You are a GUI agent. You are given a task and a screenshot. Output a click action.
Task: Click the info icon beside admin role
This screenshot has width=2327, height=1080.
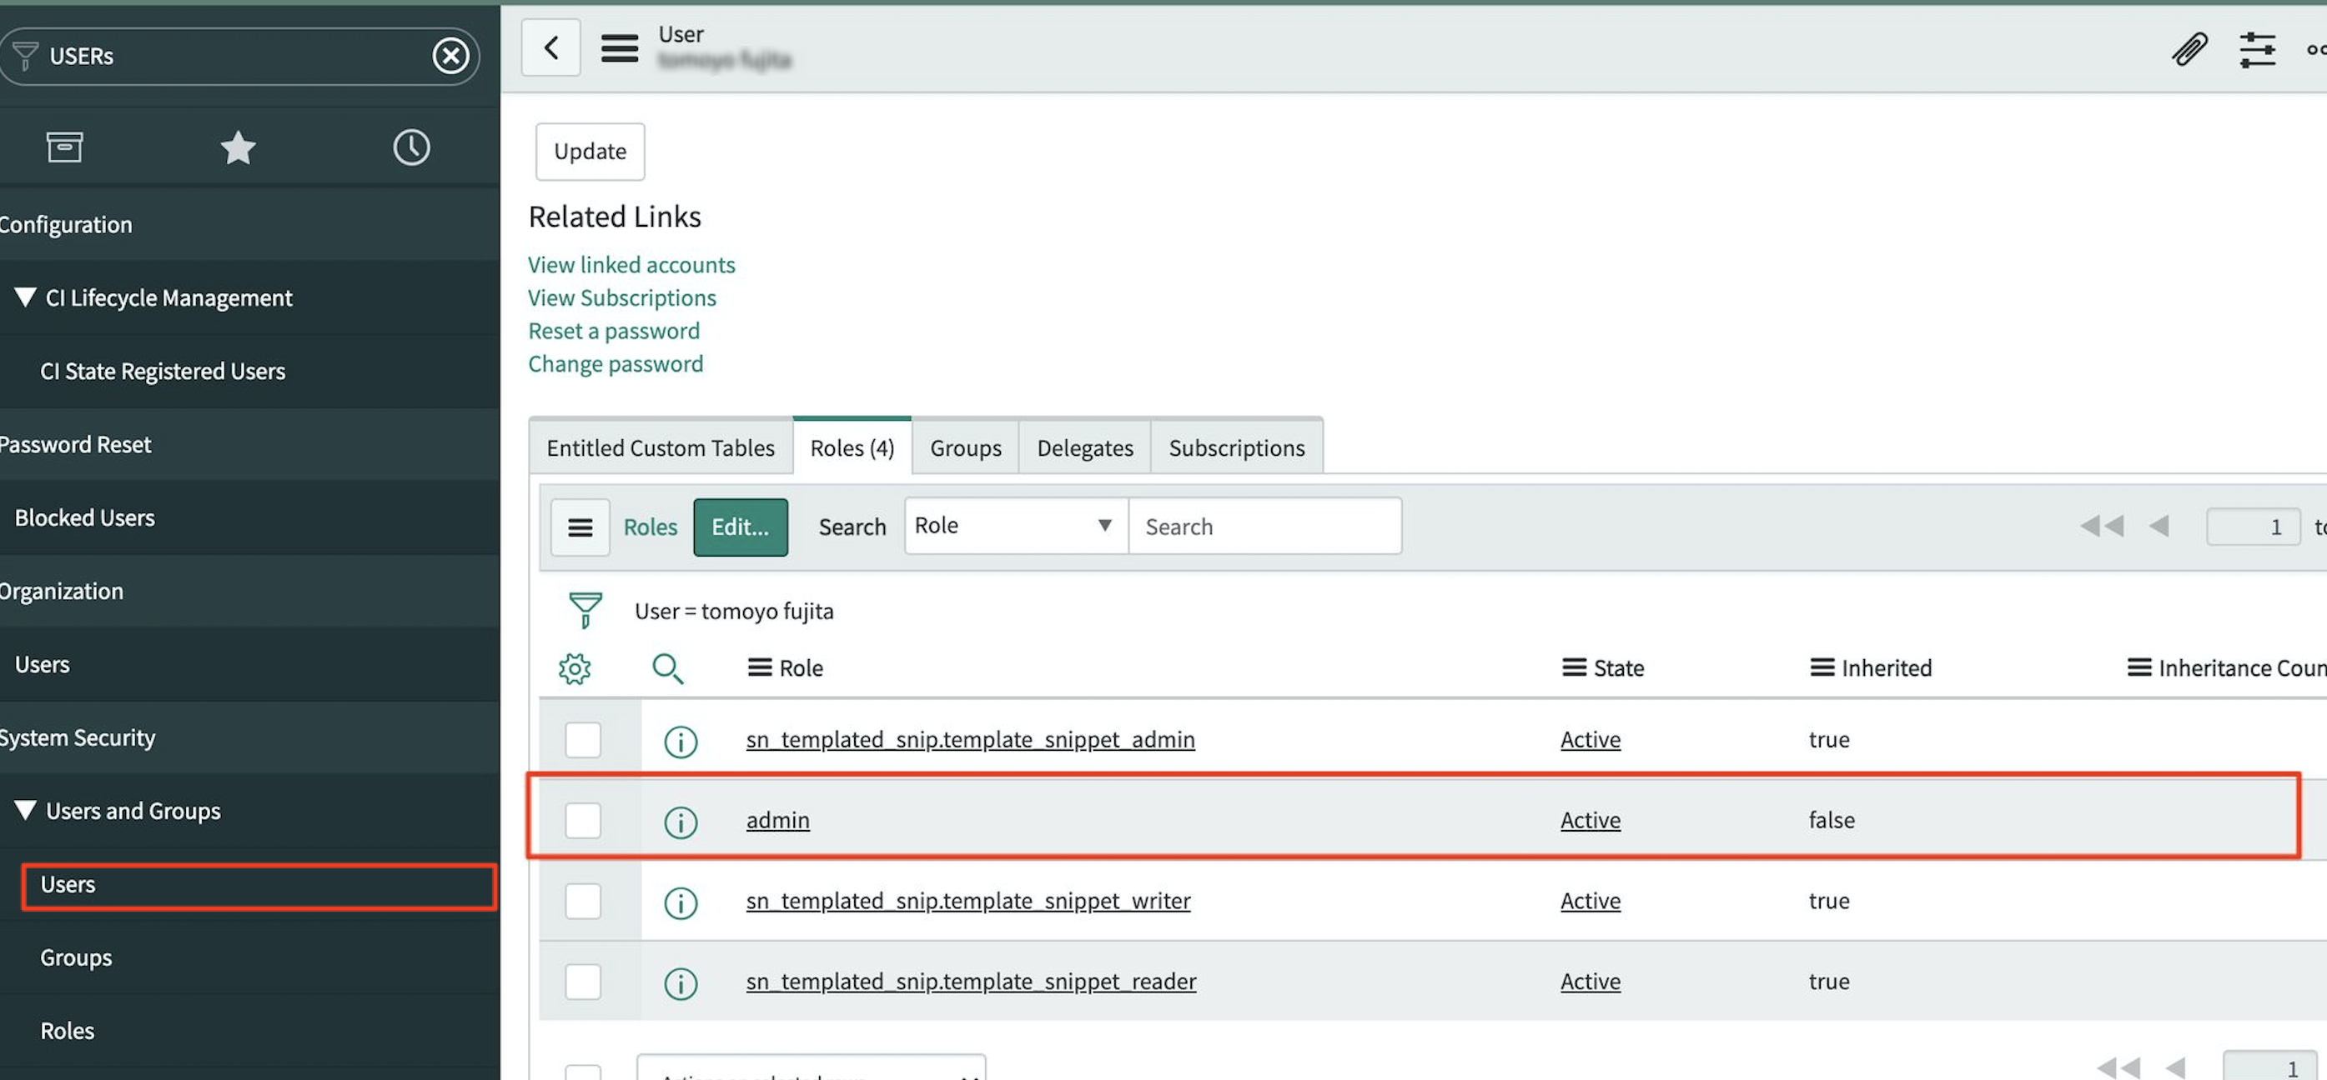coord(681,821)
